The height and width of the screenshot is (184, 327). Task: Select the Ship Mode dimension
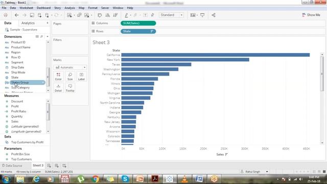tap(18, 73)
